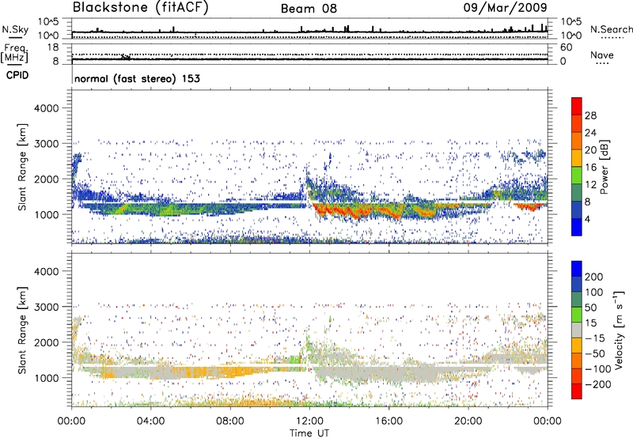
Task: Click the blue 200 velocity colorbar segment
Action: [x=577, y=269]
